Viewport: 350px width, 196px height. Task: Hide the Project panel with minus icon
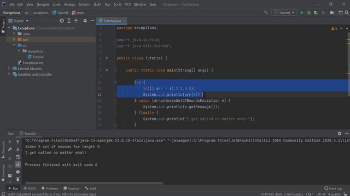coord(92,21)
